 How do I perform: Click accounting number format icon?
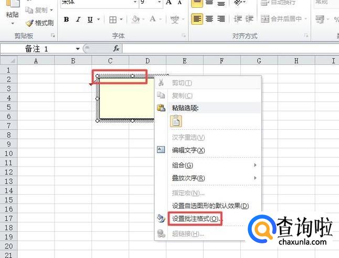[320, 19]
